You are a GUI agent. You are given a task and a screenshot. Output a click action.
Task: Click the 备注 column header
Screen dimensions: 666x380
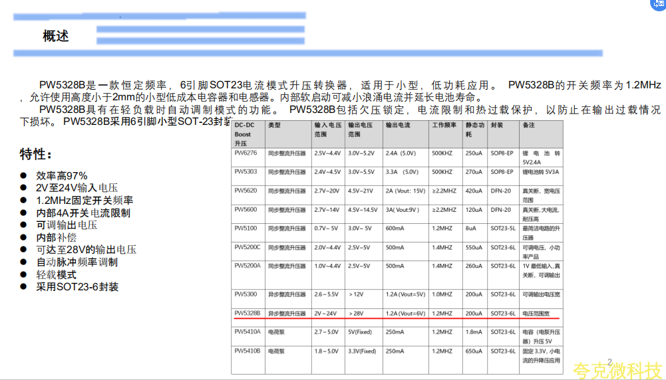click(528, 125)
